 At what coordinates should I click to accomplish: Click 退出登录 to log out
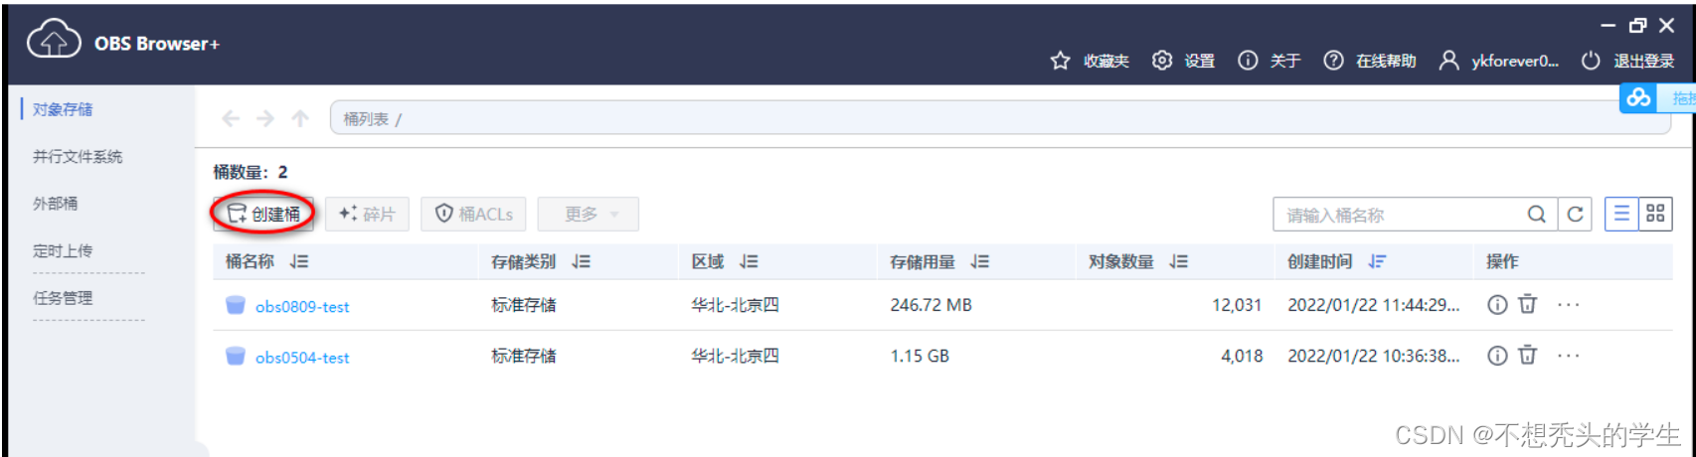(x=1627, y=61)
